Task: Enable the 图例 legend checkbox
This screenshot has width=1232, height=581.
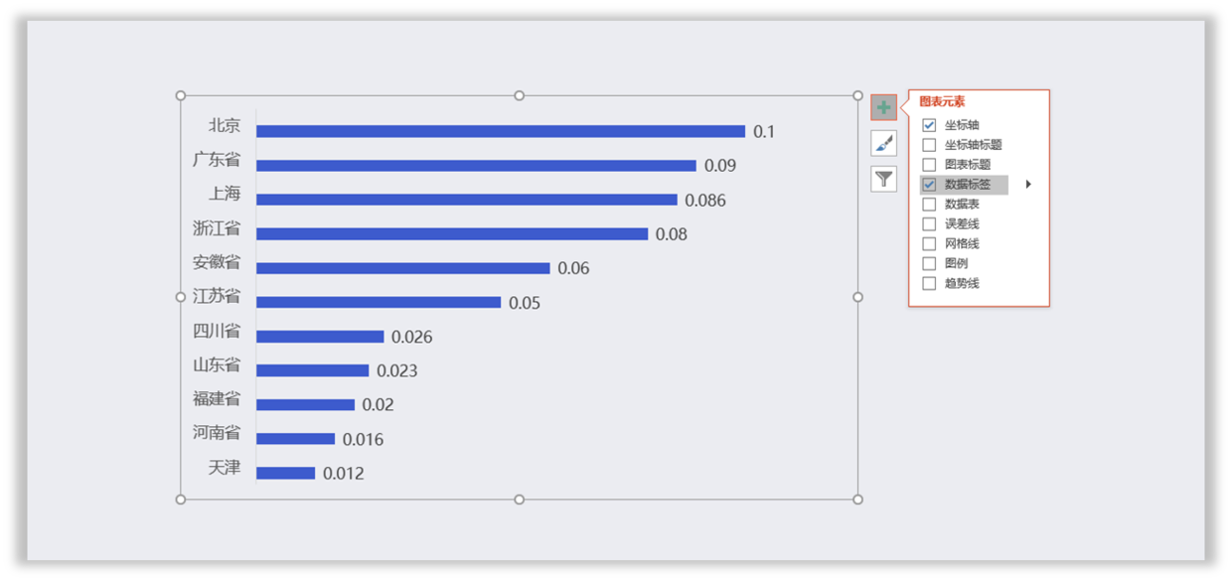Action: click(x=929, y=264)
